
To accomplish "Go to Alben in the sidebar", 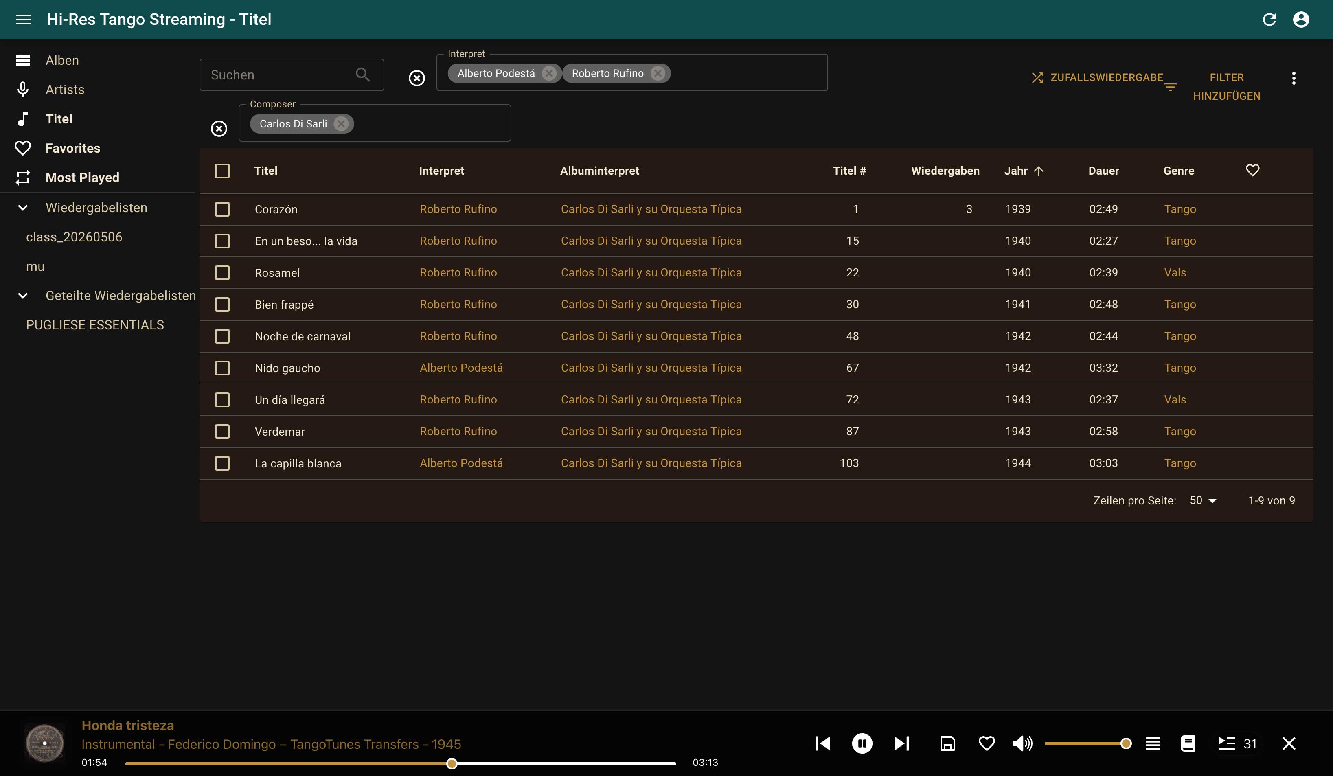I will pos(62,60).
